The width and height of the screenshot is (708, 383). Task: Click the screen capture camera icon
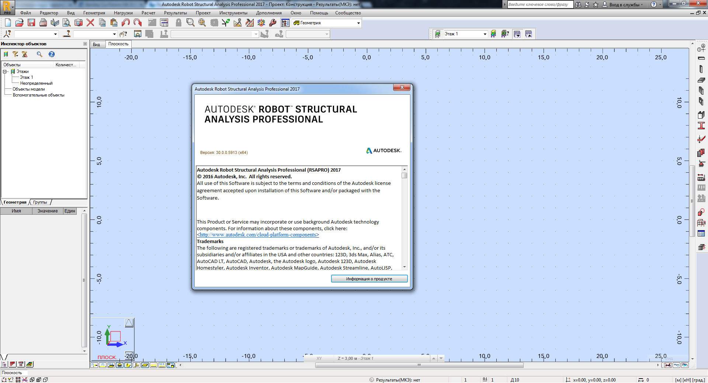pyautogui.click(x=79, y=23)
